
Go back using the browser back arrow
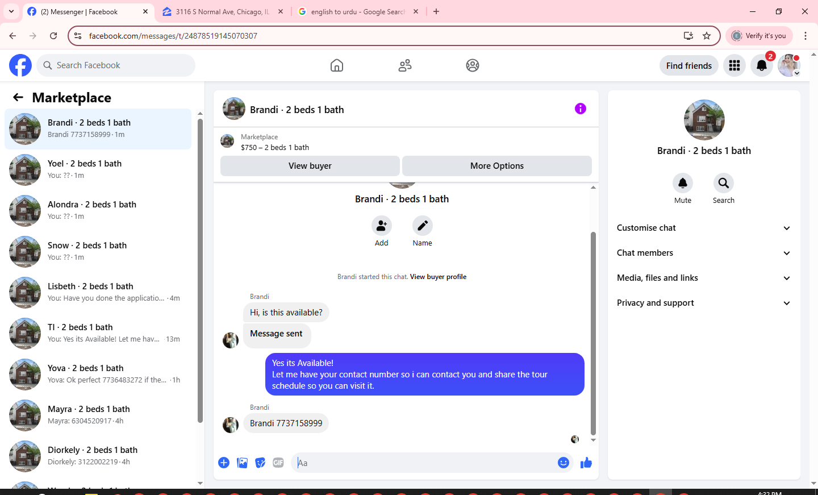click(x=12, y=36)
